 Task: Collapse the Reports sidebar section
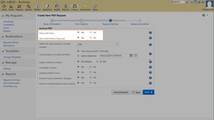click(x=3, y=74)
